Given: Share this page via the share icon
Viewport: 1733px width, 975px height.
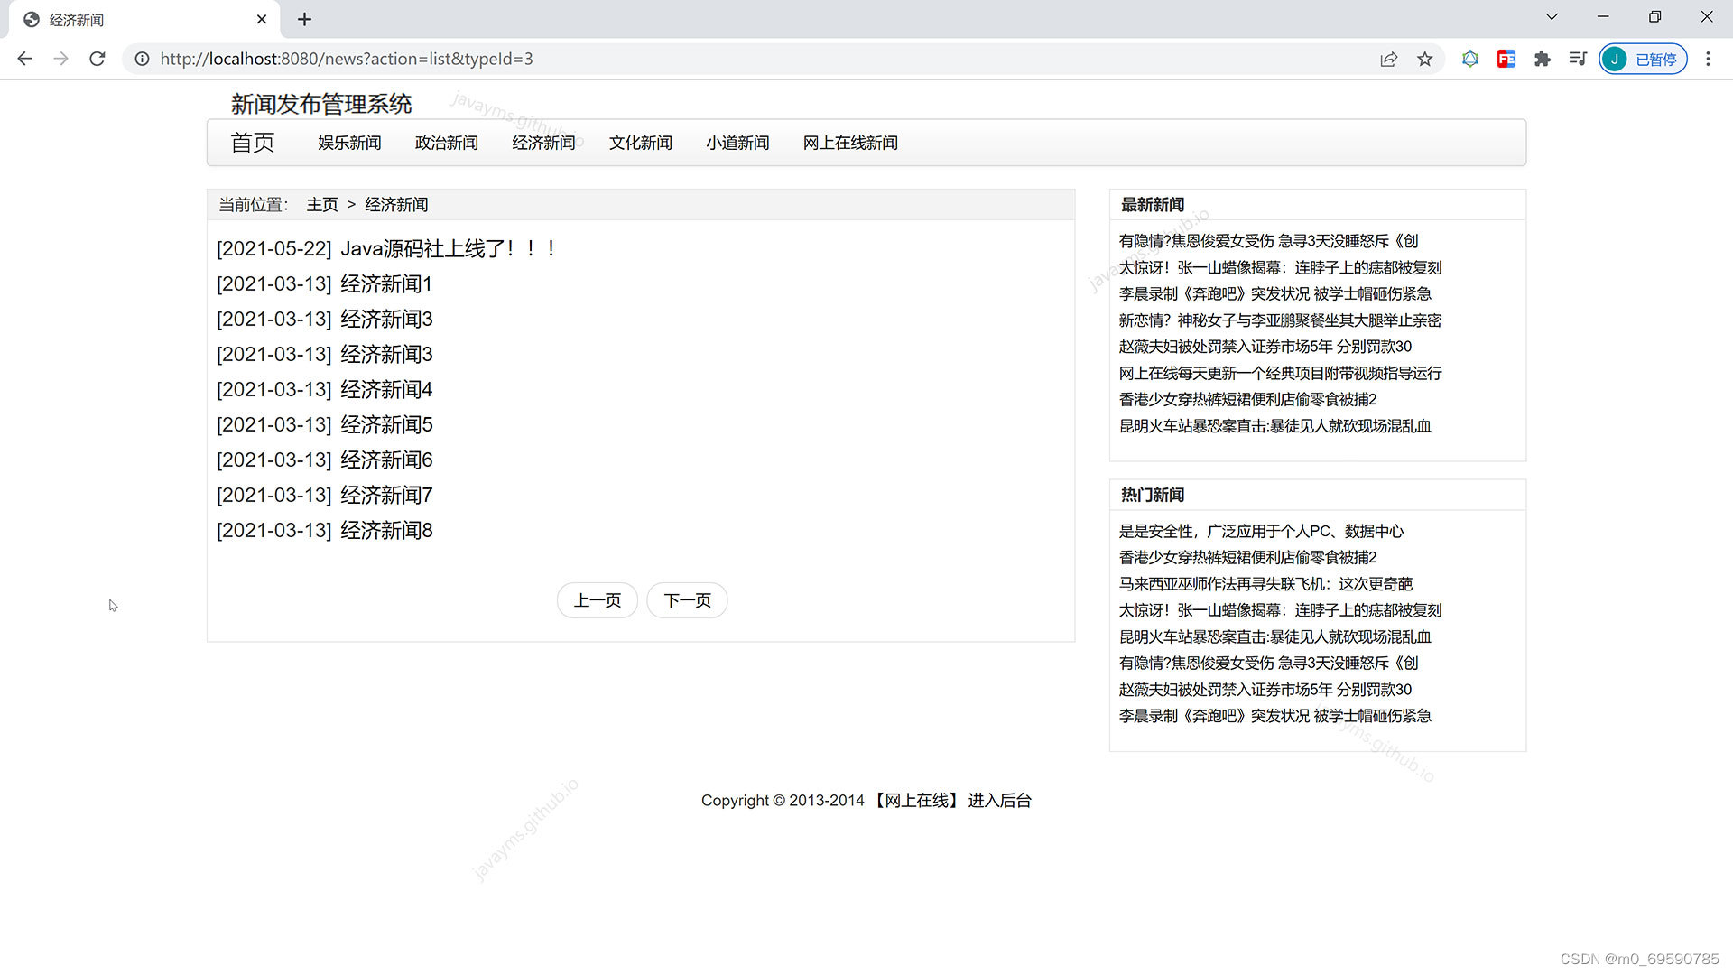Looking at the screenshot, I should click(1388, 59).
